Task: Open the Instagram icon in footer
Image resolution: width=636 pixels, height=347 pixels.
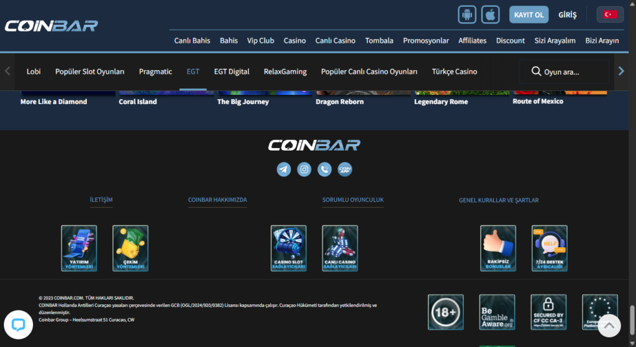Action: [x=304, y=169]
